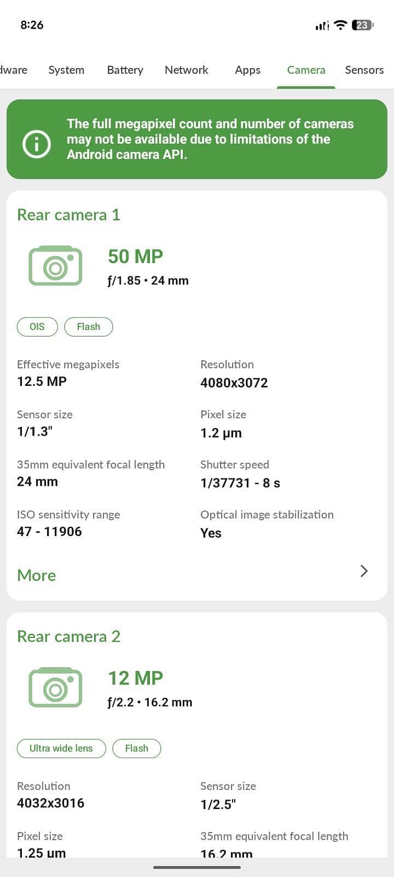The image size is (394, 877).
Task: Open details with the More chevron arrow
Action: tap(364, 571)
